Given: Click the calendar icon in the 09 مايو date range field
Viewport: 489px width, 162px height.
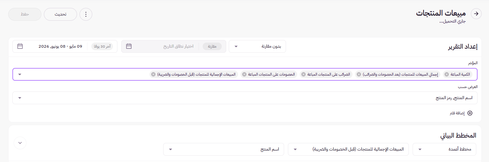Looking at the screenshot, I should coord(20,46).
